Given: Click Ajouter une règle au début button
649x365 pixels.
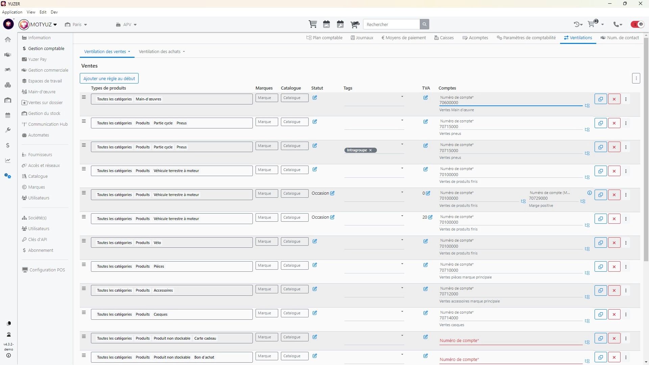Looking at the screenshot, I should [x=109, y=79].
